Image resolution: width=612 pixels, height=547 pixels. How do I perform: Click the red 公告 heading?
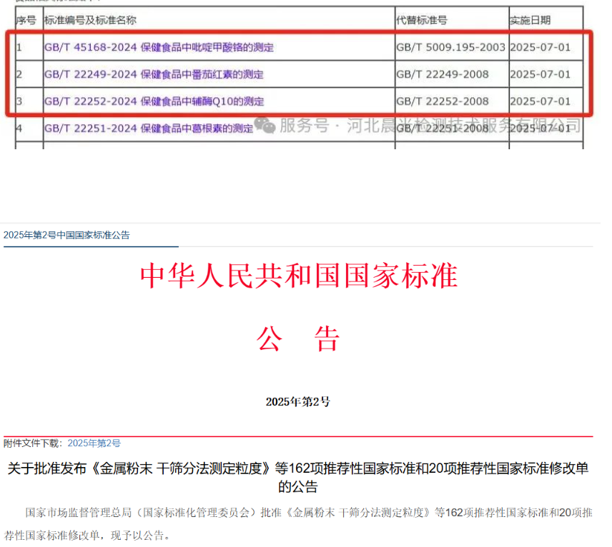click(298, 339)
